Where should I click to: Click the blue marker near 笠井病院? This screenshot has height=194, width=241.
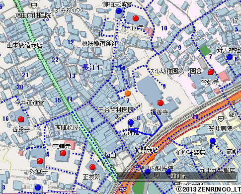pos(213,141)
